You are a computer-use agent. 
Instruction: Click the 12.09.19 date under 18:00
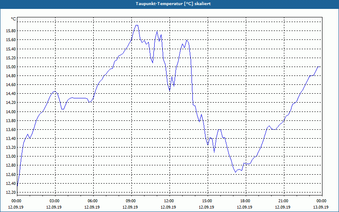(245, 207)
